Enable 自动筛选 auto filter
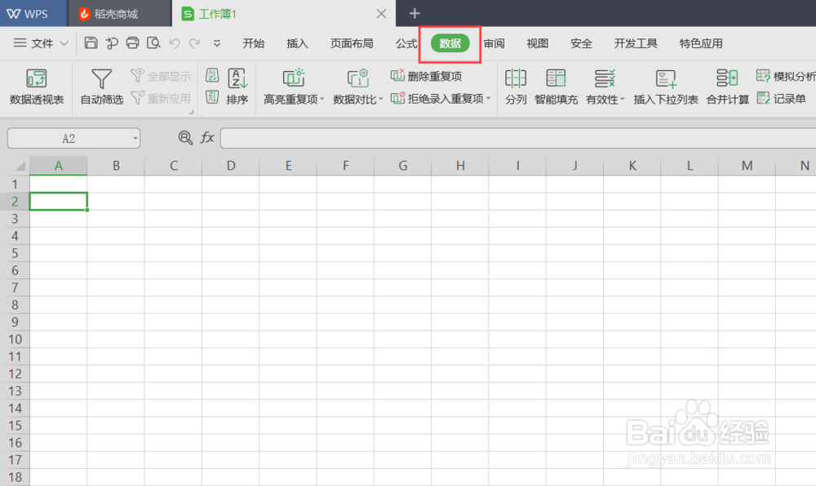 [101, 87]
